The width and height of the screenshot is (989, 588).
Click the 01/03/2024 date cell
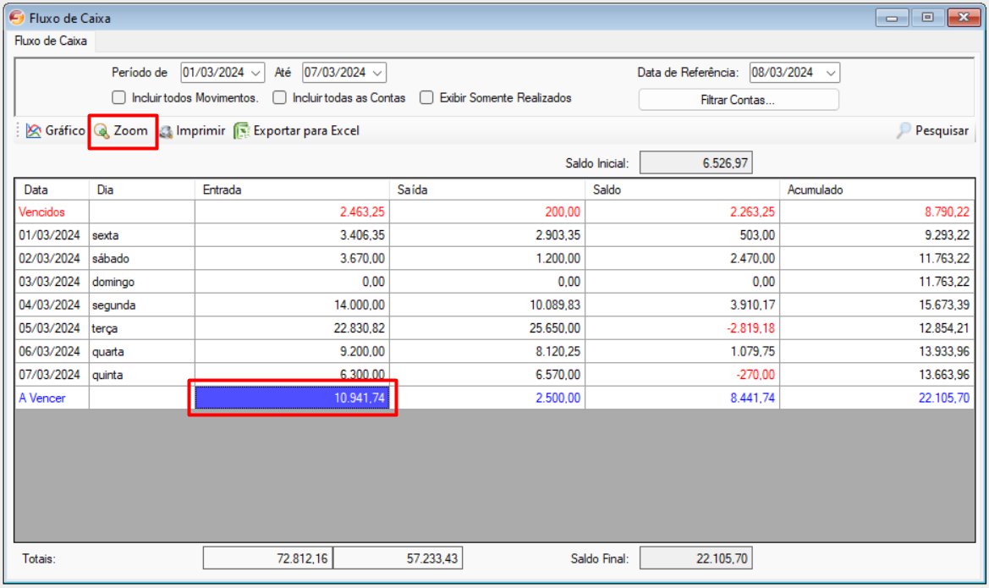tap(52, 235)
